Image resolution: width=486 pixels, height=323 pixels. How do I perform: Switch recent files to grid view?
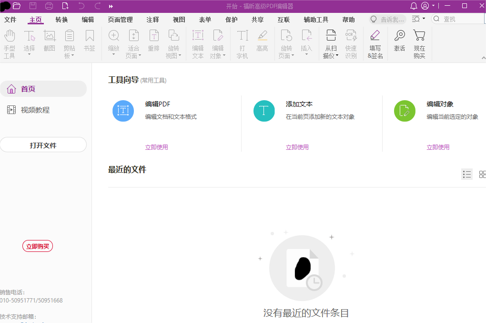483,174
